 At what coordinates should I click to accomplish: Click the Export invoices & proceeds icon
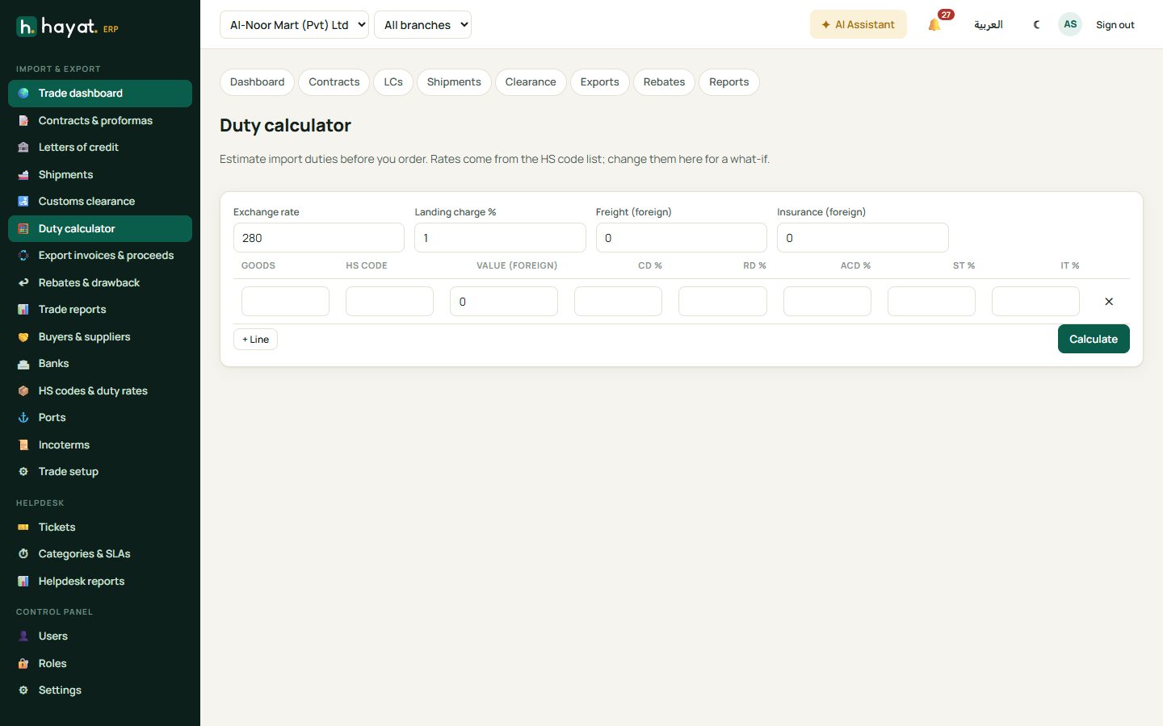pos(23,256)
